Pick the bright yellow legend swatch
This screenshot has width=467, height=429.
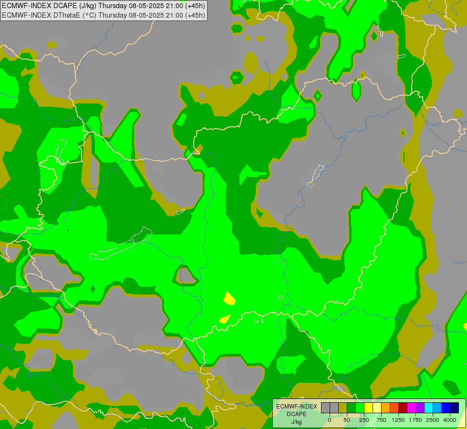tap(369, 408)
